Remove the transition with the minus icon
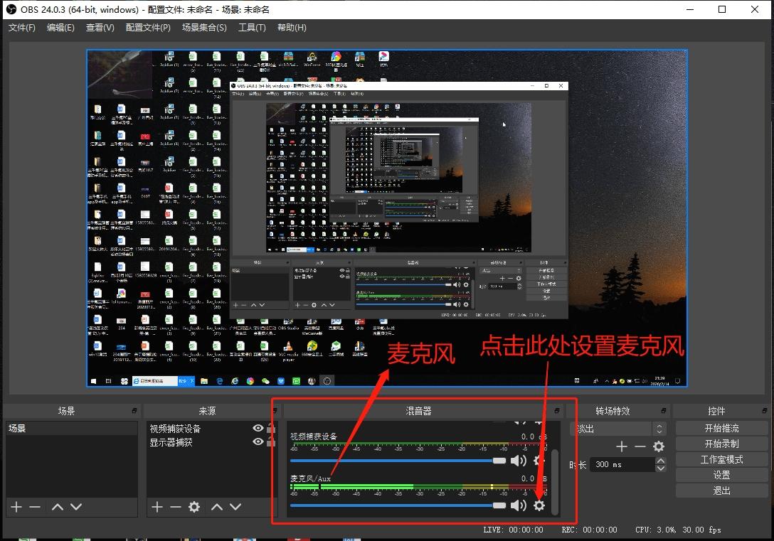774x541 pixels. coord(640,446)
